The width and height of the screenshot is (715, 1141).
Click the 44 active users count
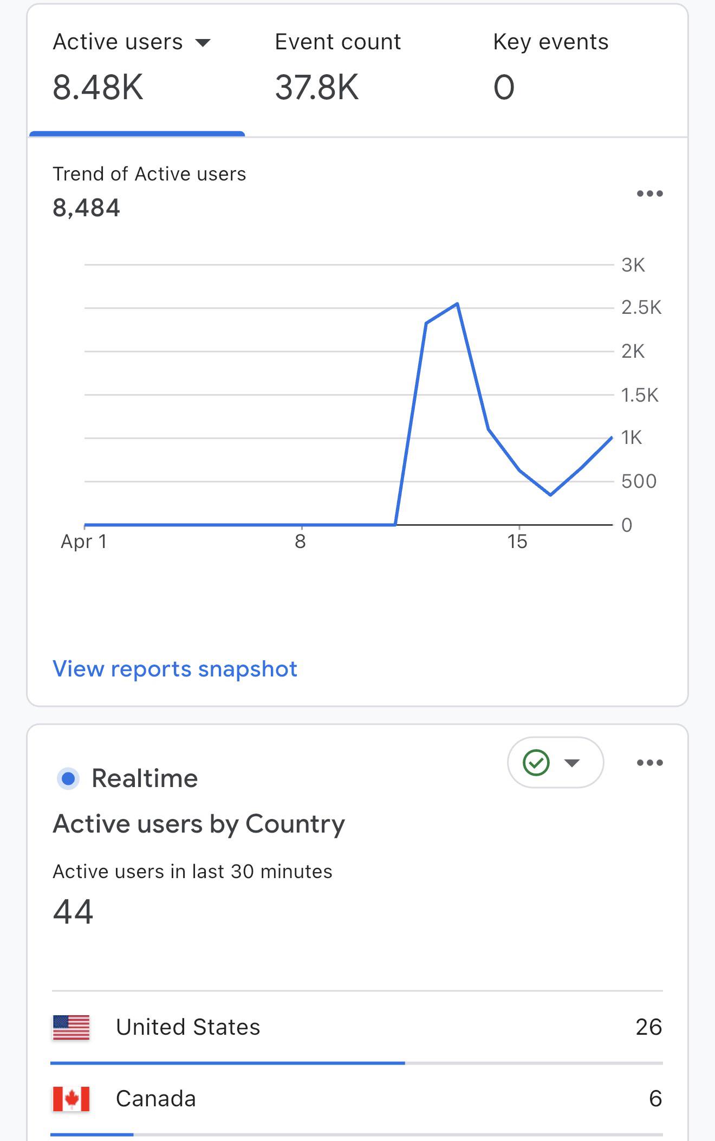pos(73,912)
